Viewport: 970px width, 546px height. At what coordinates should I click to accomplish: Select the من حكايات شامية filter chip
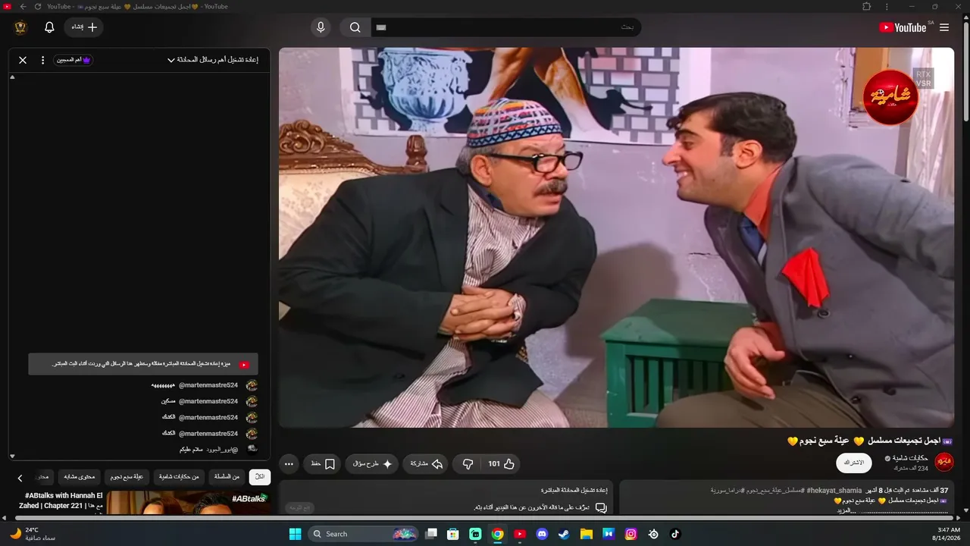coord(179,477)
